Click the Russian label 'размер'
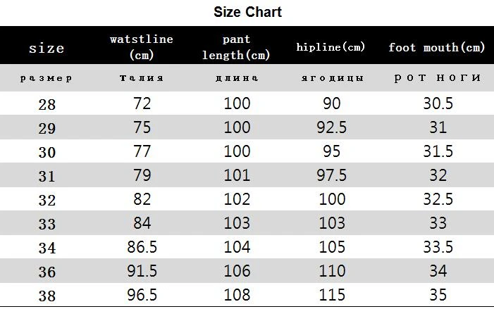The image size is (494, 309). [47, 78]
